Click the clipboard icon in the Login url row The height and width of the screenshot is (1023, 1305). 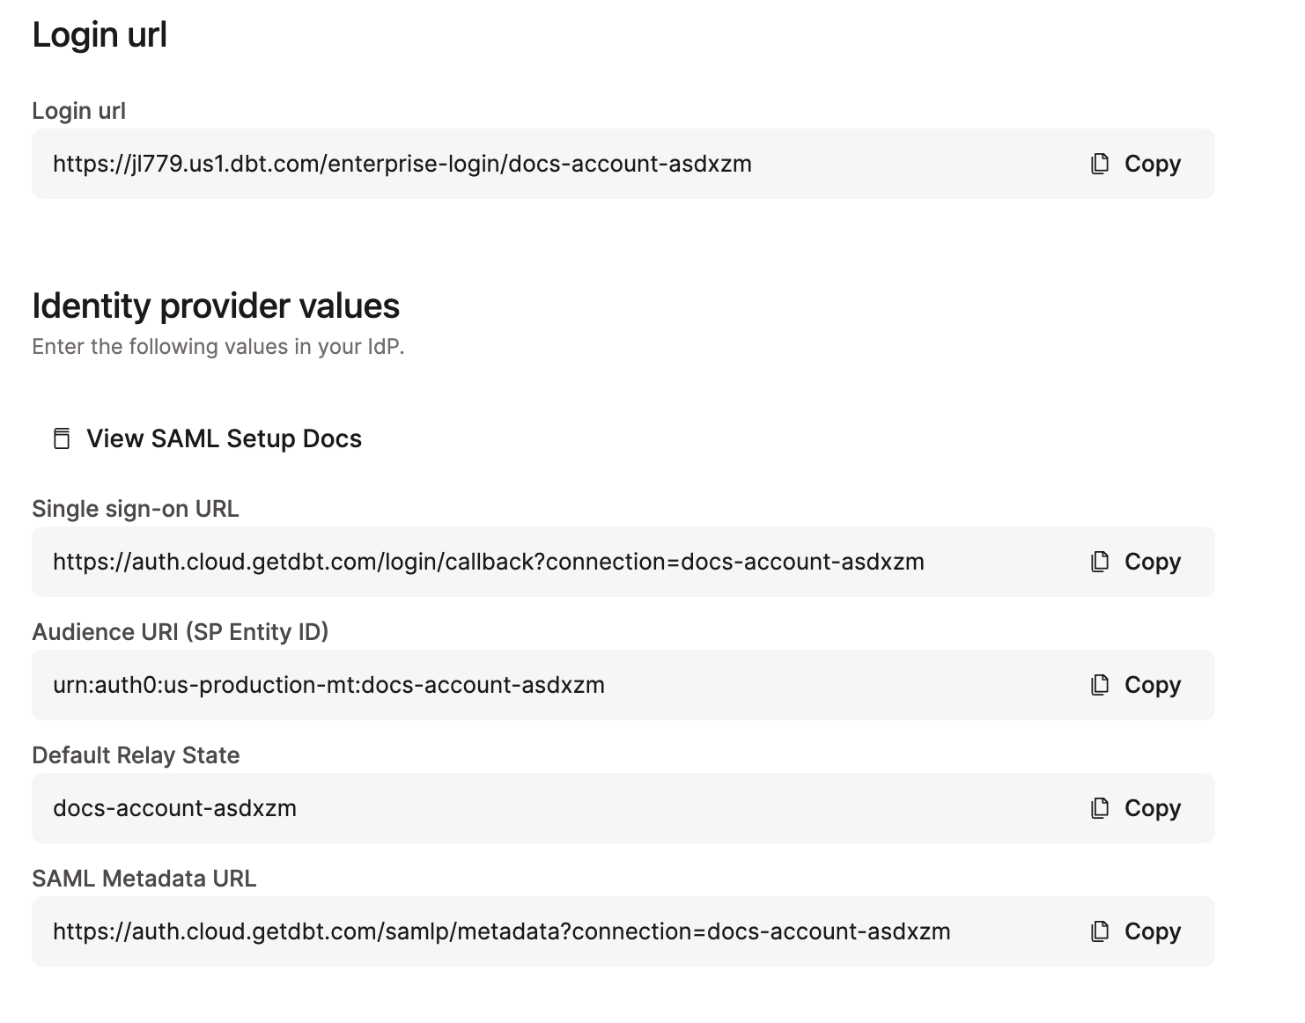(x=1099, y=164)
